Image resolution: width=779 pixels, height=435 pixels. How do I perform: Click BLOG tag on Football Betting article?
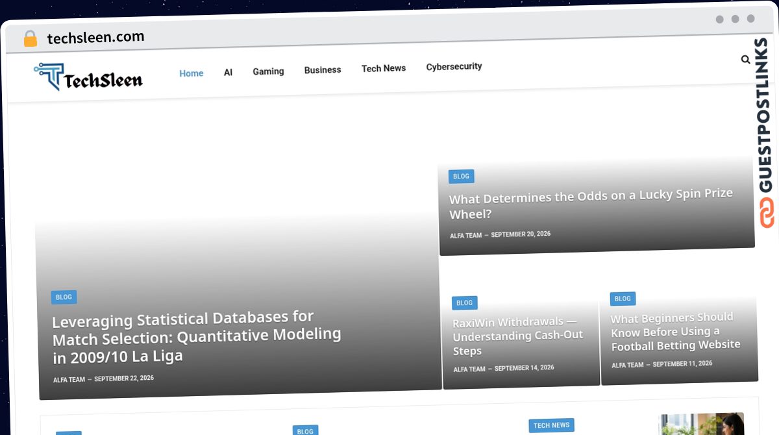point(623,299)
